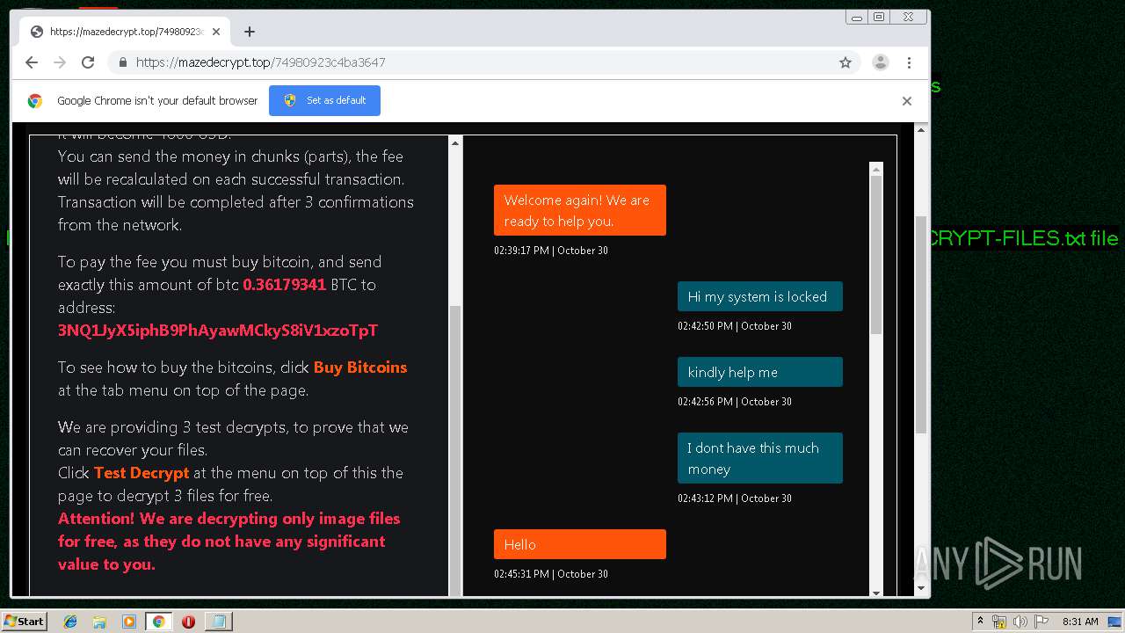Select the bitcoin address 3NQ1JyX5iphB9PhAyawMCkyS8iV1xzoTpT
The image size is (1125, 633).
(x=218, y=331)
